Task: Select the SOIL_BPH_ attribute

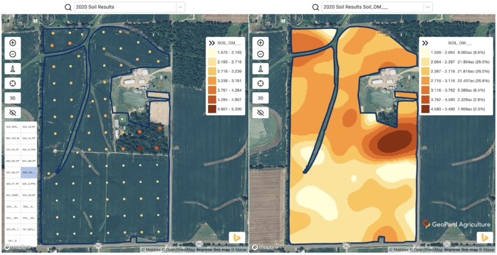Action: coord(13,127)
